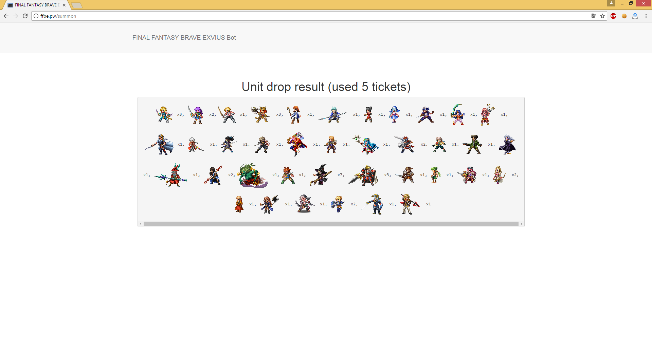Go back to the previous page
652x353 pixels.
click(6, 16)
